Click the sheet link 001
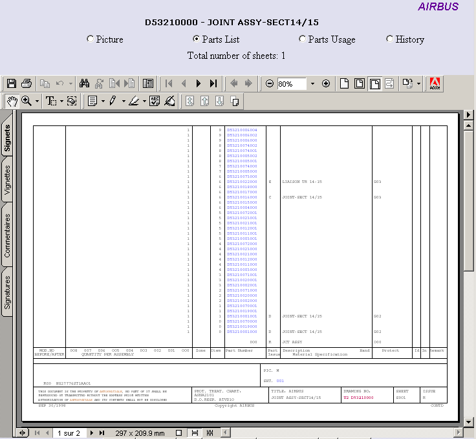Image resolution: width=476 pixels, height=439 pixels. 280,381
